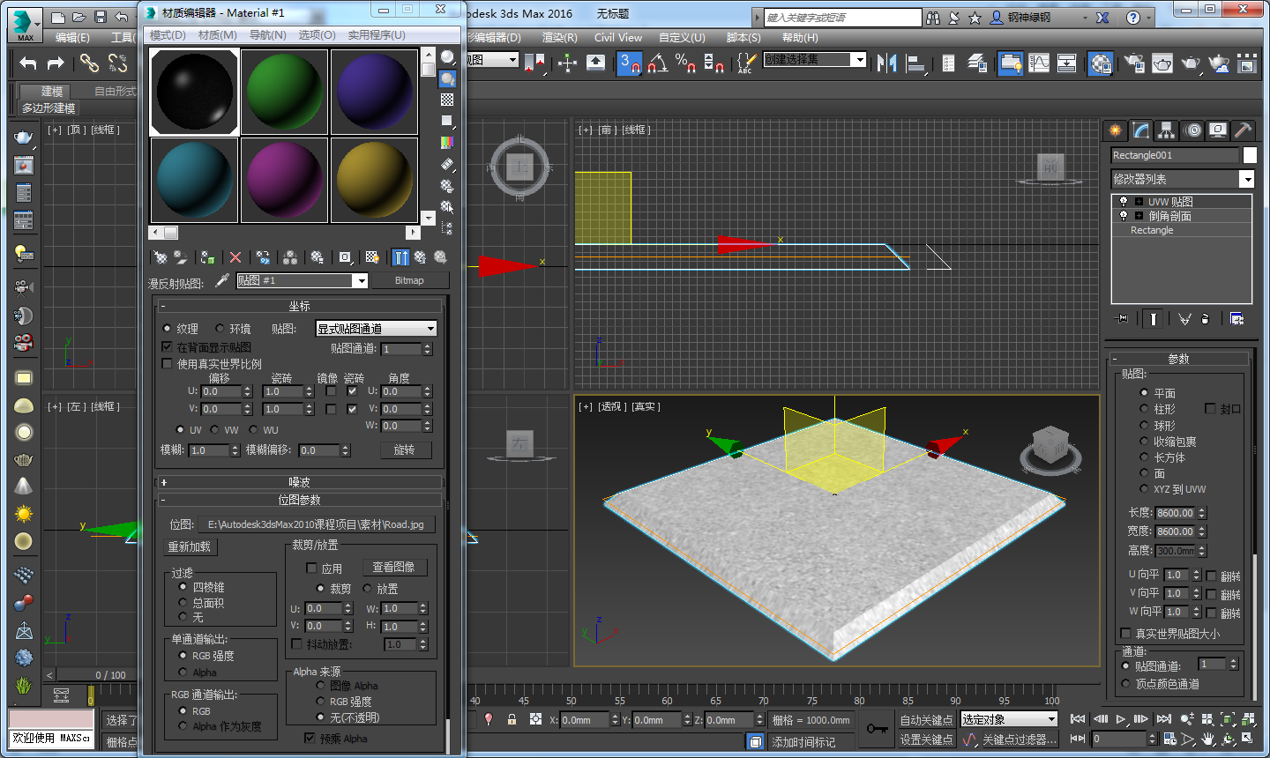This screenshot has width=1270, height=758.
Task: Click the white object color swatch
Action: pos(1250,155)
